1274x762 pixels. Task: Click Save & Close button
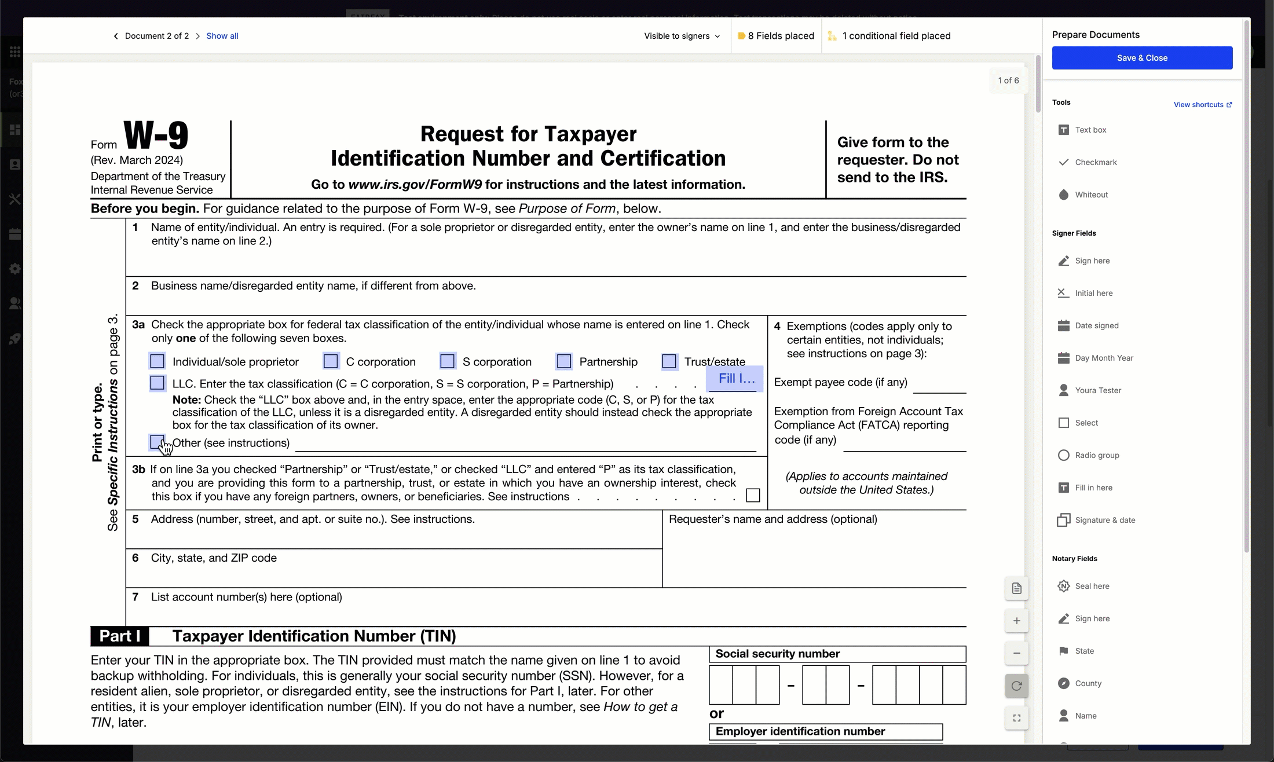1142,58
